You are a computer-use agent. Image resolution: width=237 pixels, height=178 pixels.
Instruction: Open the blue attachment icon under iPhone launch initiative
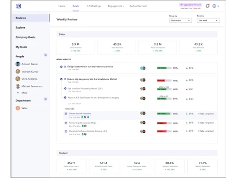click(88, 117)
